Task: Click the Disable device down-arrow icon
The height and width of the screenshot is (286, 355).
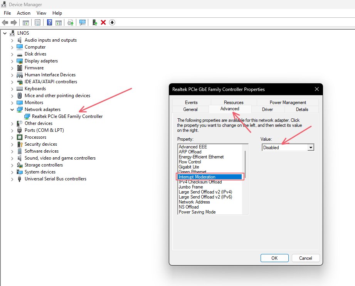Action: pos(112,22)
